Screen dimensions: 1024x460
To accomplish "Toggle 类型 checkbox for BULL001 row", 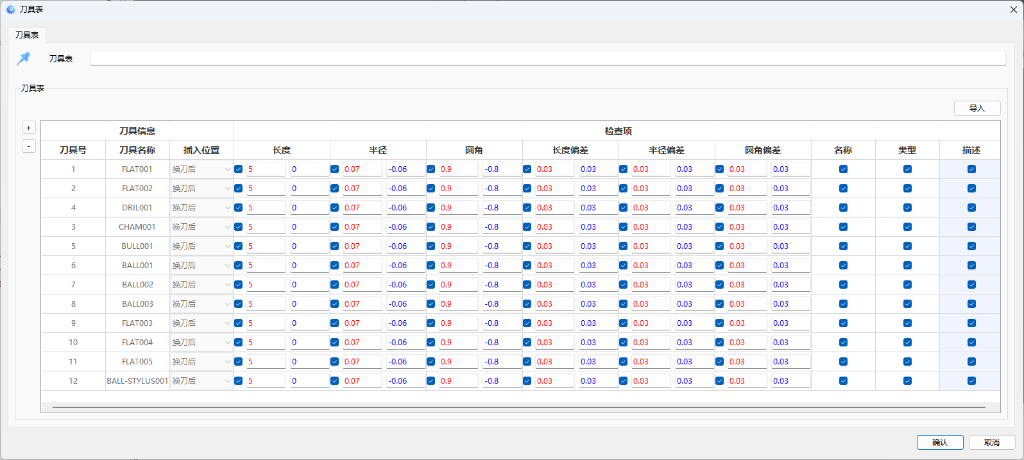I will coord(907,246).
